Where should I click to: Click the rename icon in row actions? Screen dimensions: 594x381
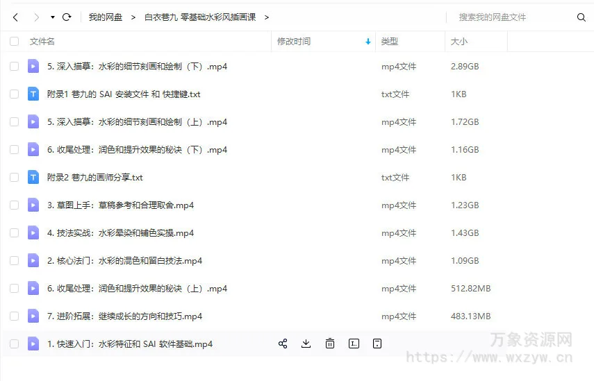point(354,344)
